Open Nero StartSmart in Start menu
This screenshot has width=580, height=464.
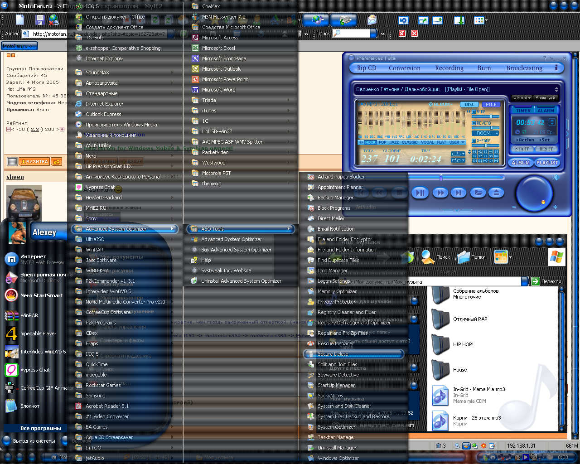tap(35, 295)
